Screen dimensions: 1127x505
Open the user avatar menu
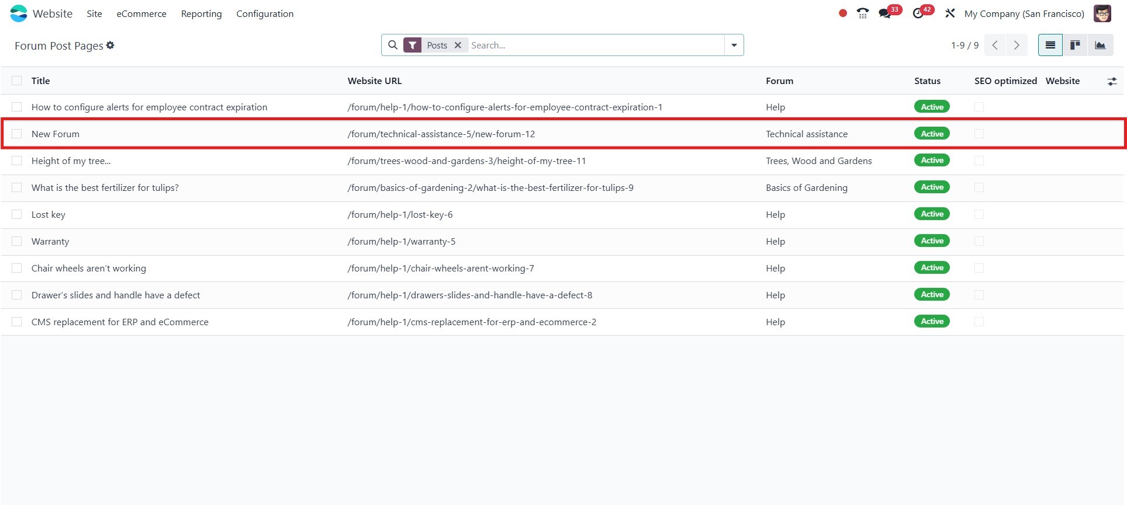click(x=1102, y=13)
